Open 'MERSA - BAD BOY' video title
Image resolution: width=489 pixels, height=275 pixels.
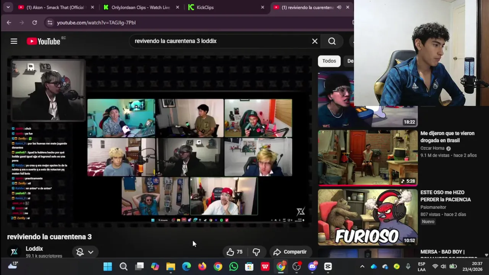click(442, 252)
